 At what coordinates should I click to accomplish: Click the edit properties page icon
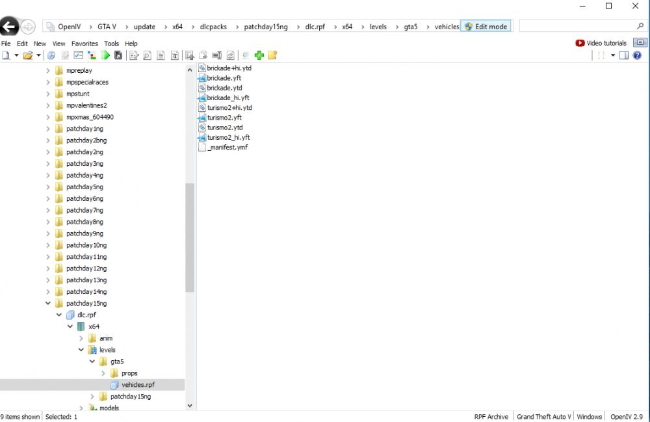[134, 55]
